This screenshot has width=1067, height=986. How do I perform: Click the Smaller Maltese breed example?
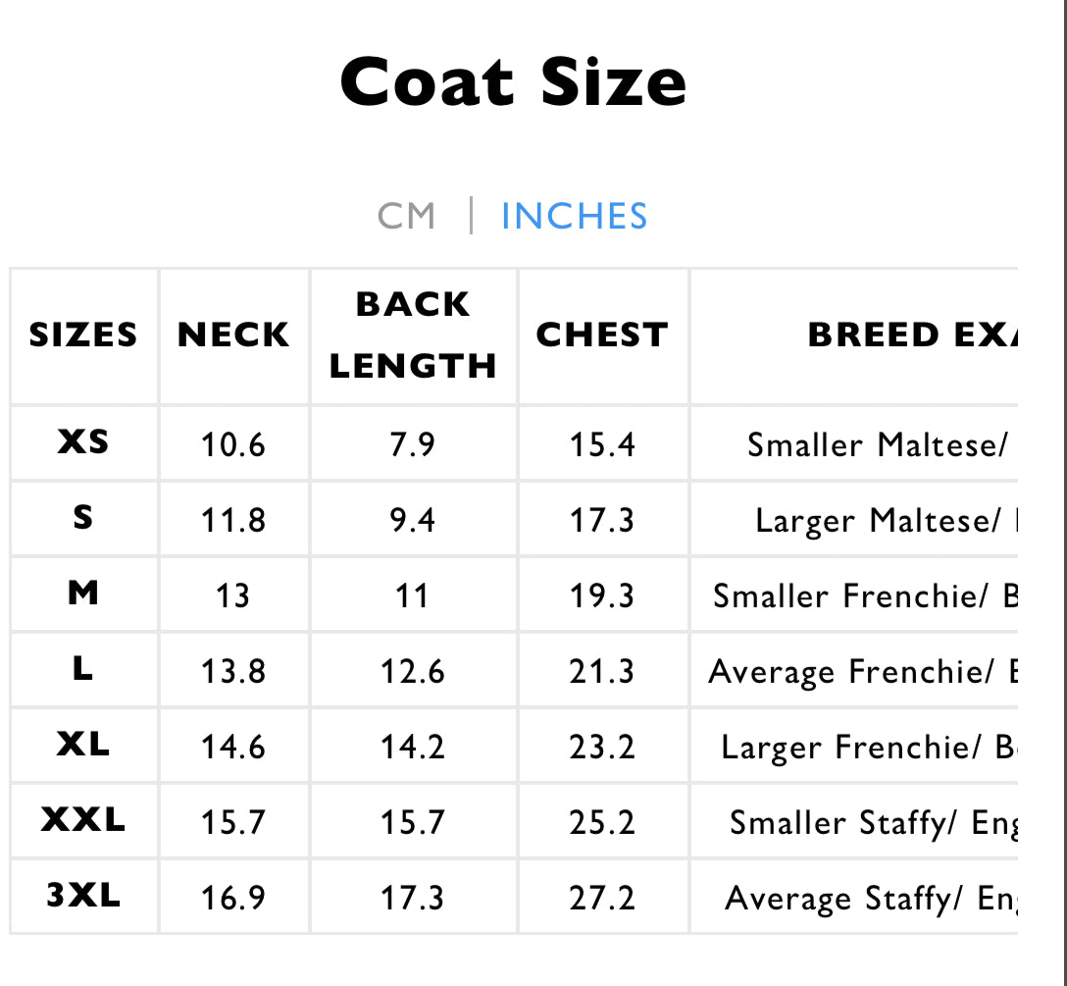coord(878,444)
